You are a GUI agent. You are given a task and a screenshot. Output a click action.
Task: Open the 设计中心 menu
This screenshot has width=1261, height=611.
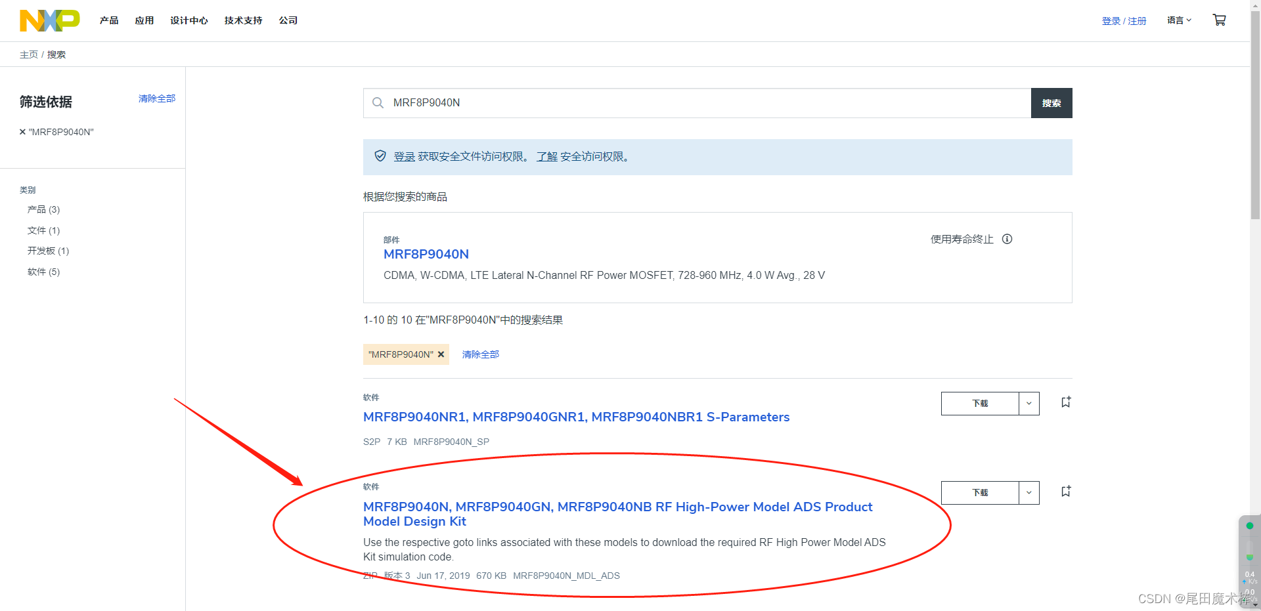coord(188,20)
